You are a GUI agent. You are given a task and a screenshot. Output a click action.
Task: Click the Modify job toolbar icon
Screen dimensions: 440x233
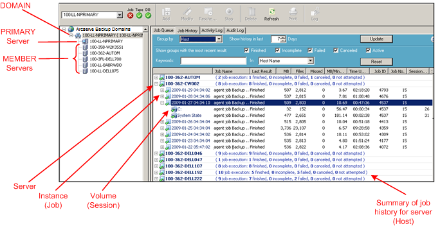pos(187,12)
